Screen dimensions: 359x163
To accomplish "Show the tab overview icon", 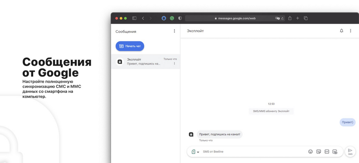I will (x=306, y=18).
